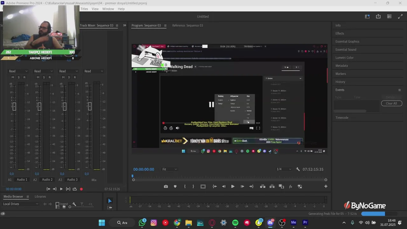Open the Comparison View
The width and height of the screenshot is (407, 229).
pos(281,187)
